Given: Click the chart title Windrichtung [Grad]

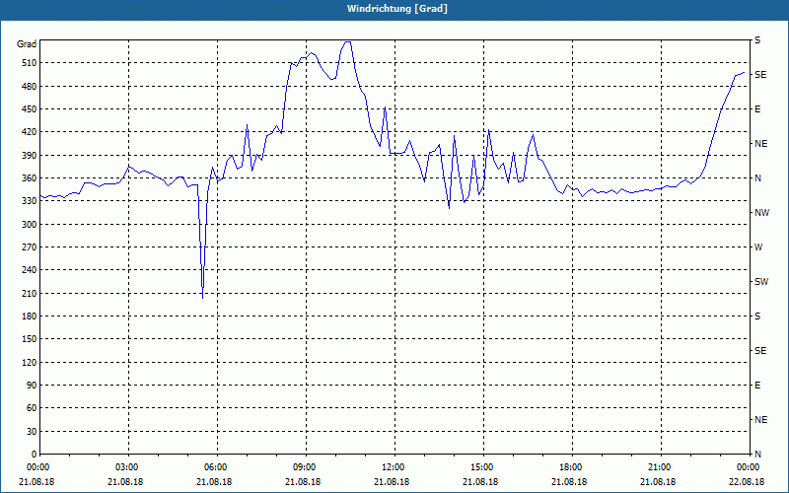Looking at the screenshot, I should [x=397, y=9].
